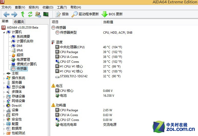Open the 文件(F) menu

6,7
